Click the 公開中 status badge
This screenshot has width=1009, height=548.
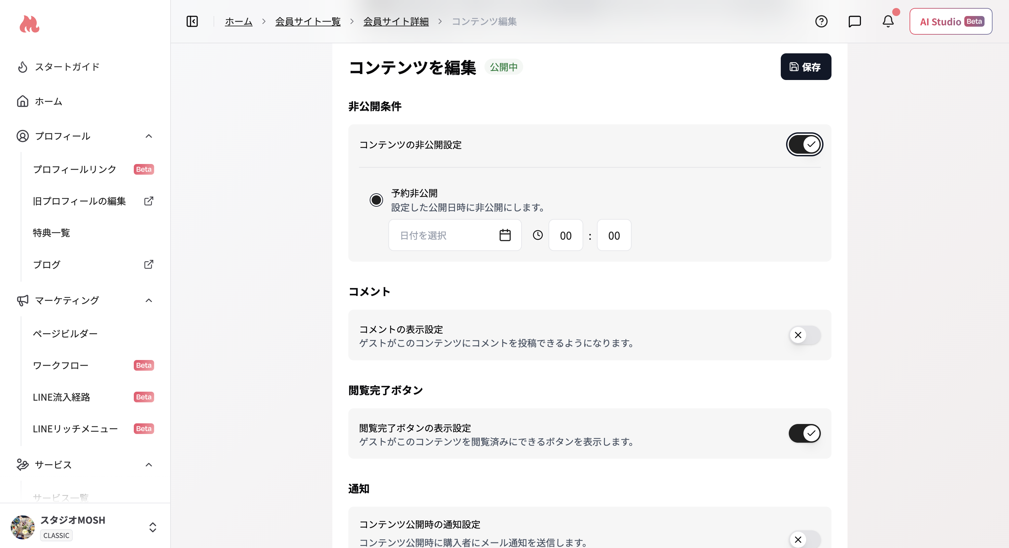pos(504,67)
